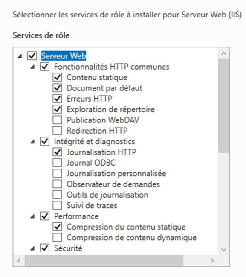Select the Journalisation personnalisée item label

116,173
